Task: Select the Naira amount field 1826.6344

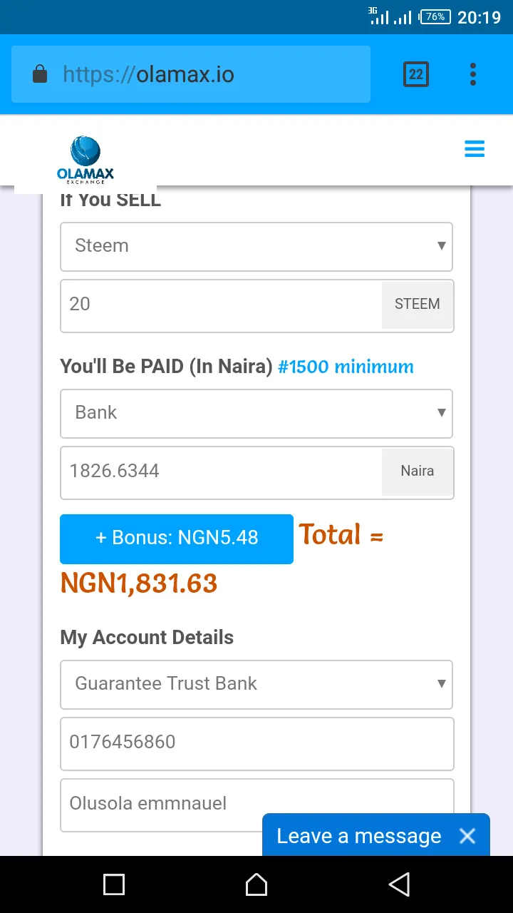Action: click(221, 471)
